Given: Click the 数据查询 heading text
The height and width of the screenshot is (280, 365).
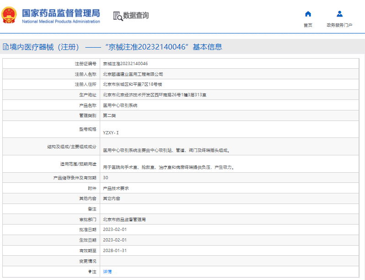Looking at the screenshot, I should coord(136,16).
